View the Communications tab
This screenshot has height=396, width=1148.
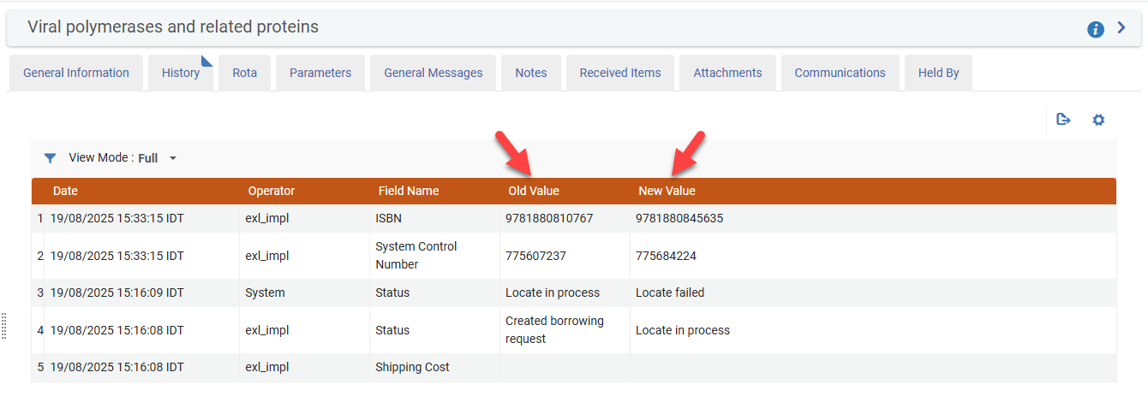click(x=840, y=73)
